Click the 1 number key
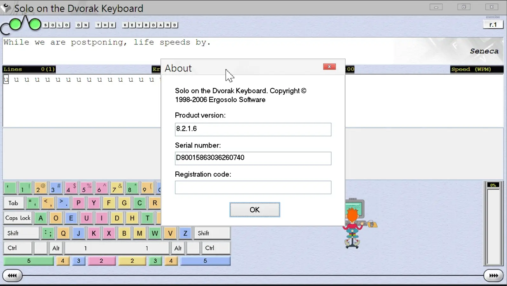This screenshot has height=286, width=507. click(25, 188)
